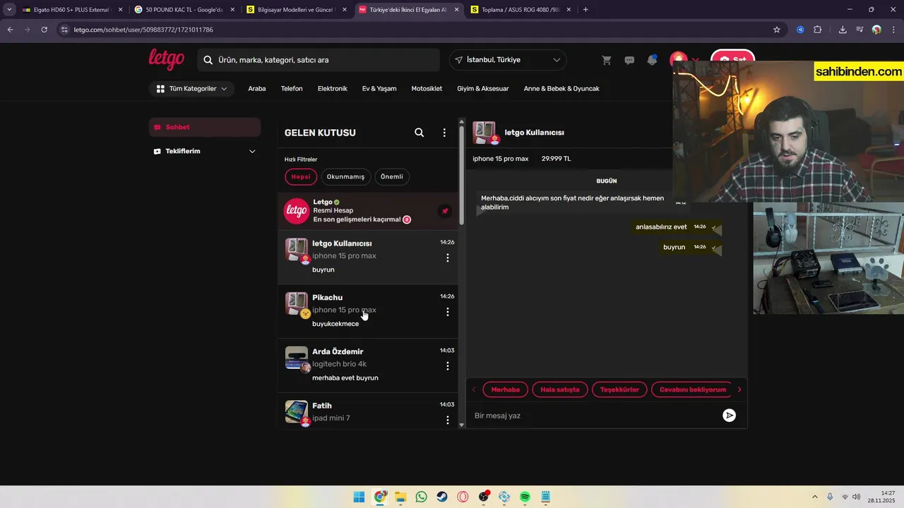The height and width of the screenshot is (508, 904).
Task: Search the inbox with the magnifier icon
Action: (x=420, y=133)
